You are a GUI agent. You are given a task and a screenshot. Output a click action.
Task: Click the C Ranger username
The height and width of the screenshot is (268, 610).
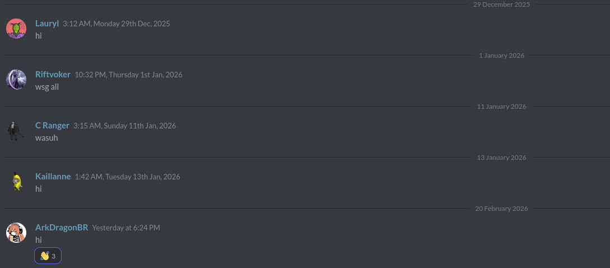click(52, 126)
